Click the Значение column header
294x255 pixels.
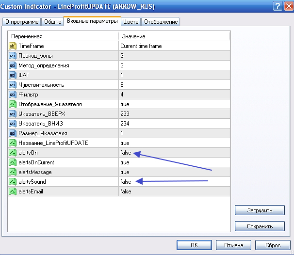(174, 36)
